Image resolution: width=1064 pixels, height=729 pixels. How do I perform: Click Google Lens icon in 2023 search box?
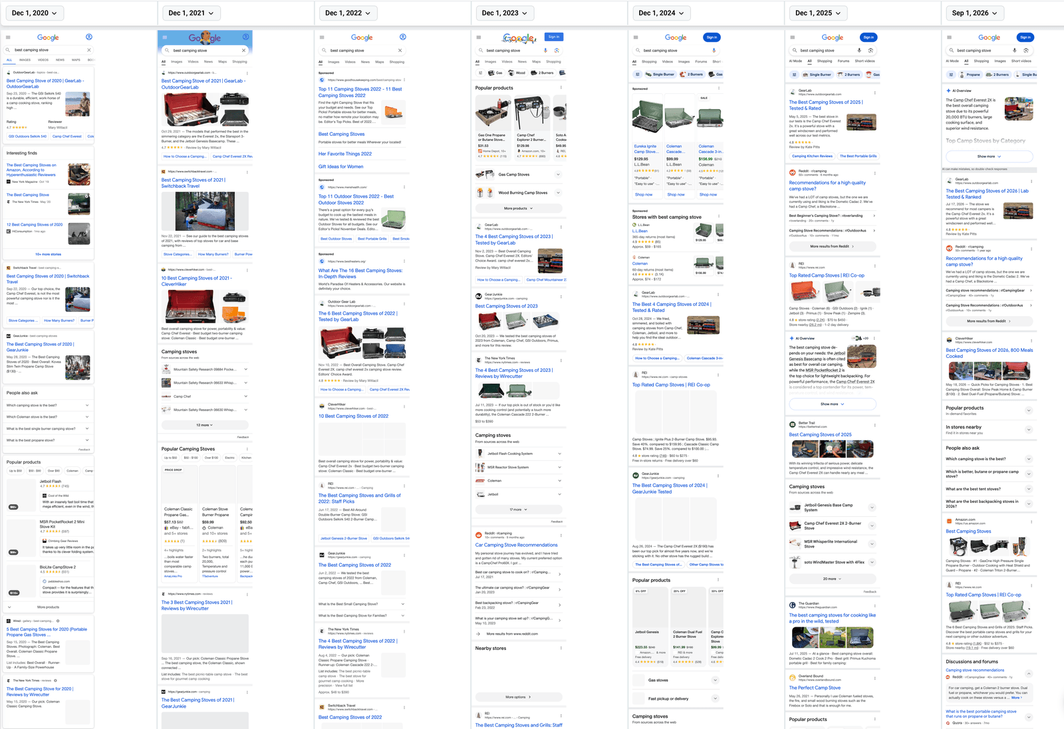pos(557,51)
